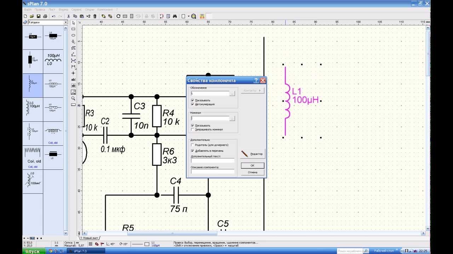Select the junction node tool
Viewport: 453px width, 254px height.
73,73
